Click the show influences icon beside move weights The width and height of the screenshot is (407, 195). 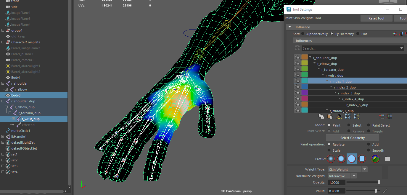click(357, 116)
